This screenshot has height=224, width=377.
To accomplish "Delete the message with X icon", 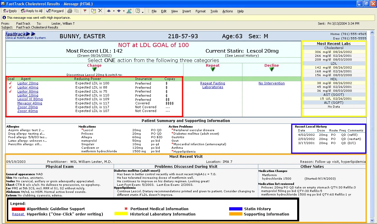I will coord(100,11).
